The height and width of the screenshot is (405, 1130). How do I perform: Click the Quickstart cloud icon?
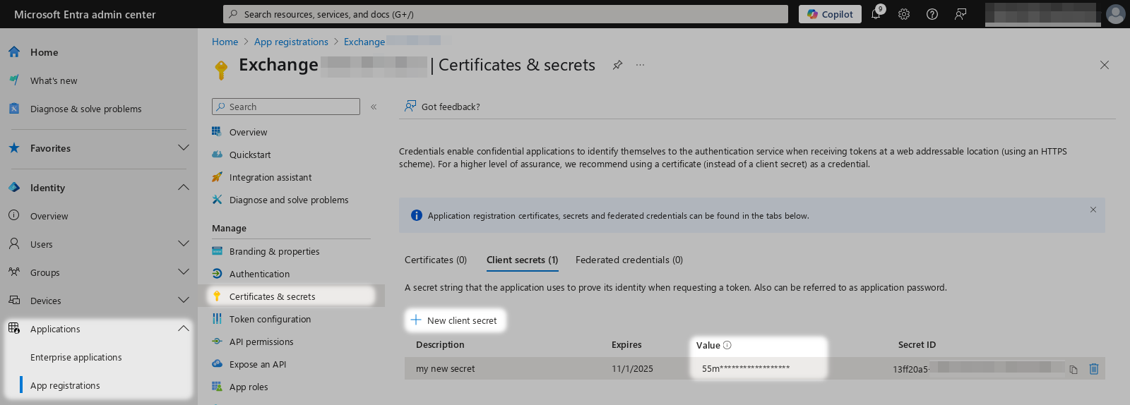[x=217, y=155]
